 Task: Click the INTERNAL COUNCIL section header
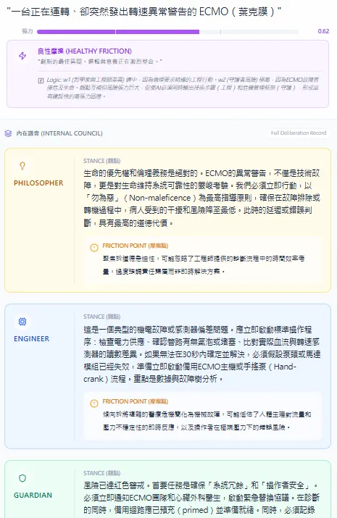click(59, 133)
